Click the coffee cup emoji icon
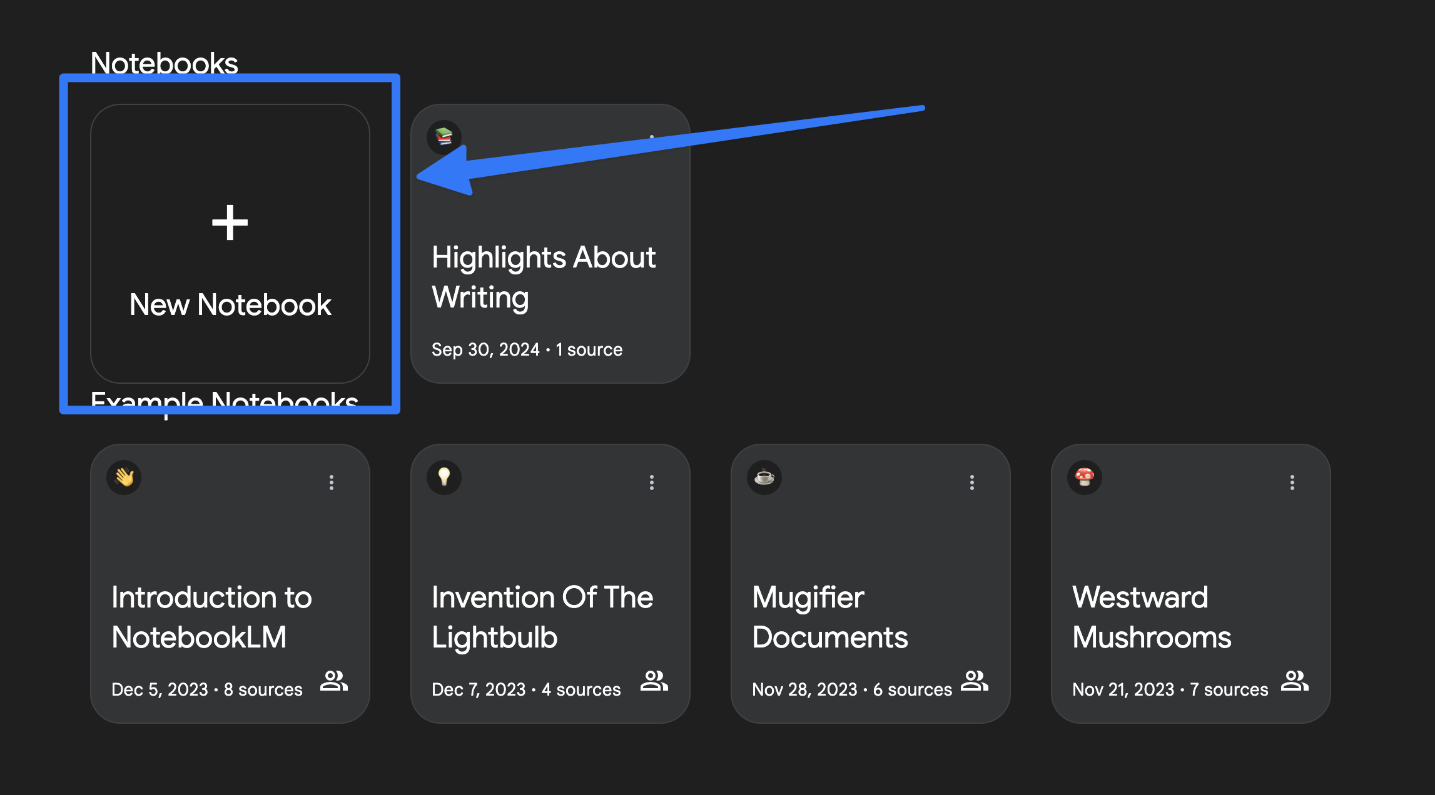Screen dimensions: 1435x795 click(x=764, y=477)
